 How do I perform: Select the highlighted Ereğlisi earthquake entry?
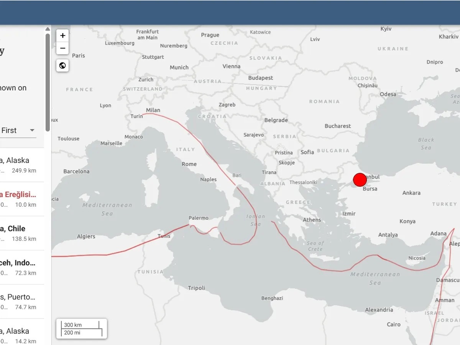19,199
